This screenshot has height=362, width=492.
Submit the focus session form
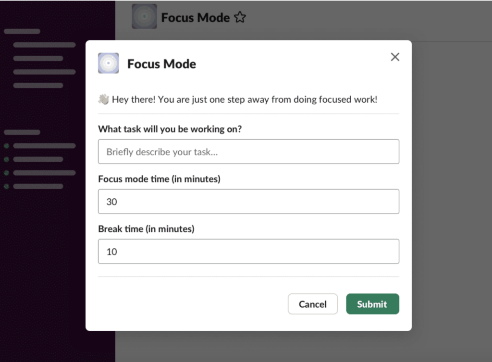(372, 304)
